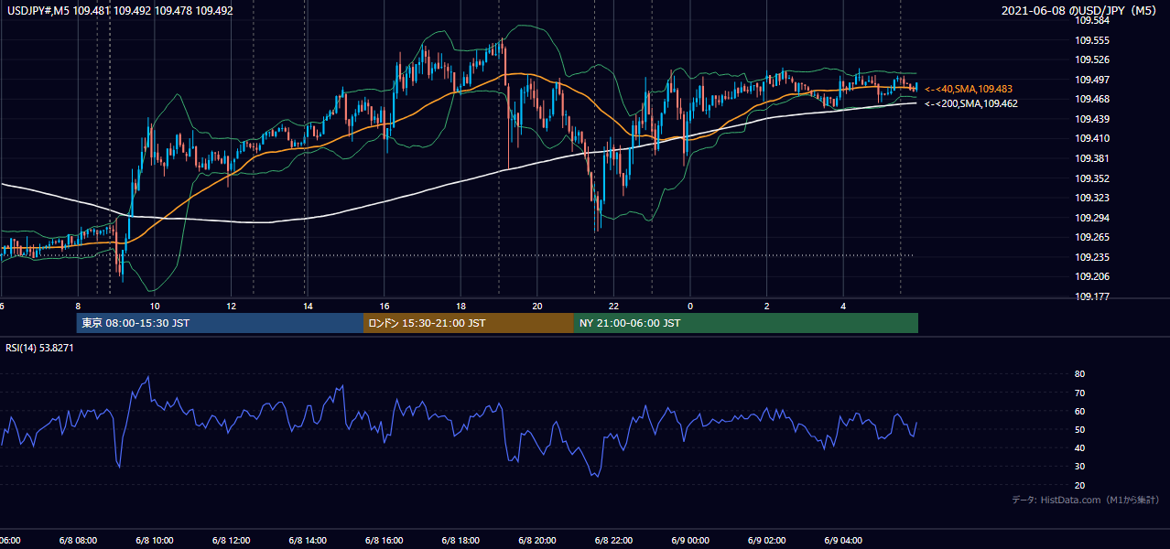Click price axis value 109.206

pos(1091,276)
